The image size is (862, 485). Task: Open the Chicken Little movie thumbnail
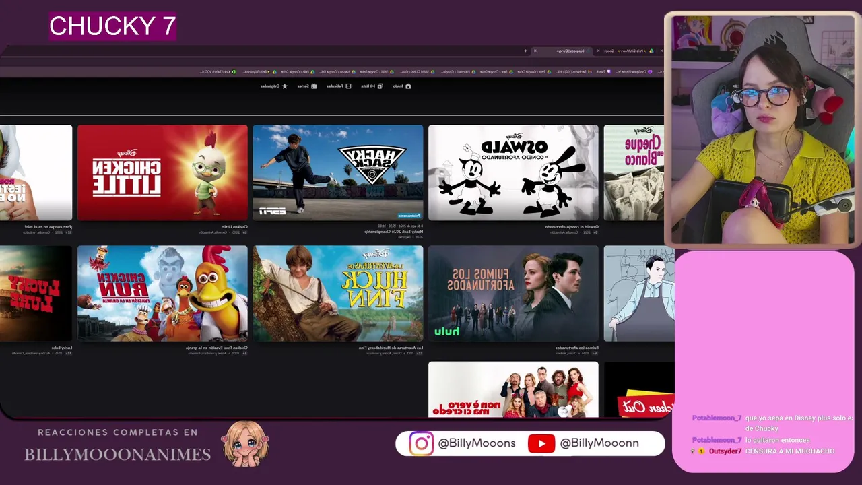tap(162, 172)
